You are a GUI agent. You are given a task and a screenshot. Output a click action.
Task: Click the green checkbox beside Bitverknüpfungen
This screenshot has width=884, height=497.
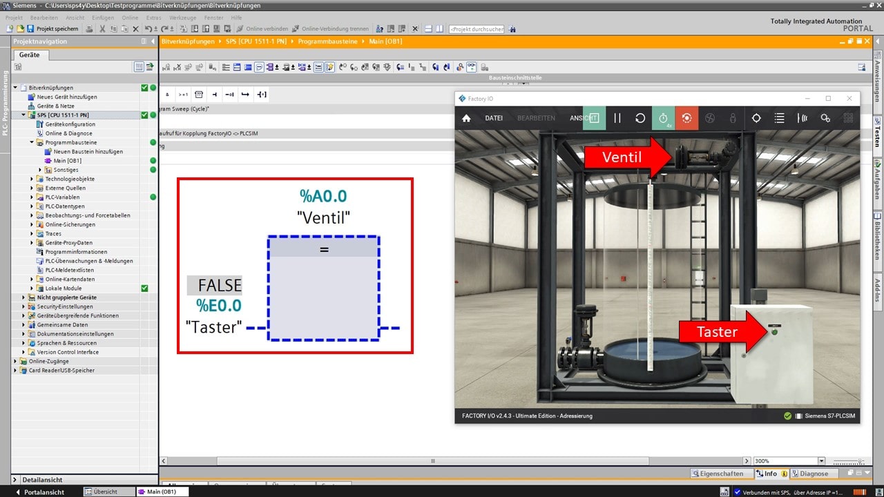pyautogui.click(x=144, y=88)
